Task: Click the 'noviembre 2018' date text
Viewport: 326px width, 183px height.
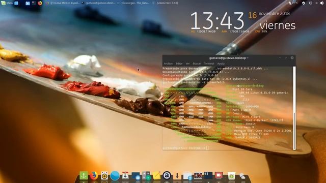Action: pos(274,14)
